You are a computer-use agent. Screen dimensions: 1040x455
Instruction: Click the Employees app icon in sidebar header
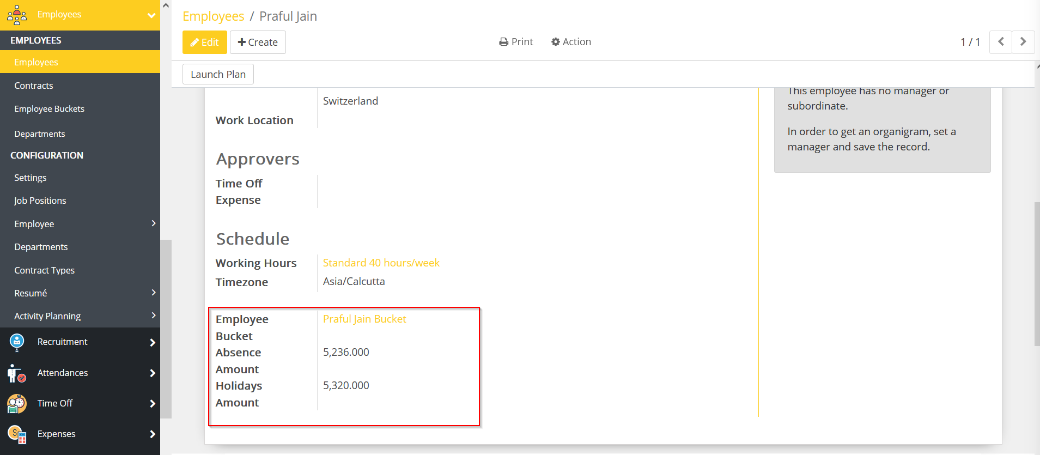[17, 15]
